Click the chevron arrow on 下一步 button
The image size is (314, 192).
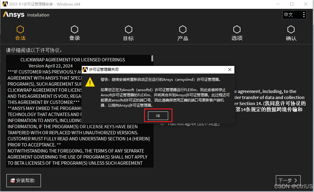pyautogui.click(x=296, y=180)
